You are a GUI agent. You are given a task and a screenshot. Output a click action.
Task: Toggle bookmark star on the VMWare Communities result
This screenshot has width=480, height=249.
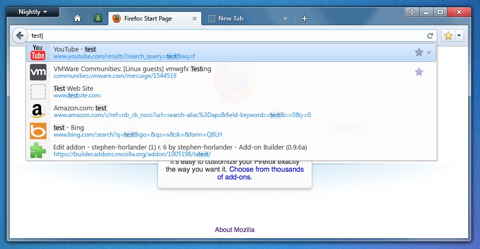tap(419, 72)
